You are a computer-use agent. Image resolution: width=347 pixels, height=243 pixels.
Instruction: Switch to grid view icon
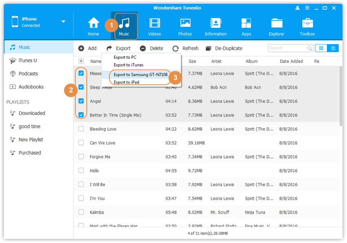(321, 48)
